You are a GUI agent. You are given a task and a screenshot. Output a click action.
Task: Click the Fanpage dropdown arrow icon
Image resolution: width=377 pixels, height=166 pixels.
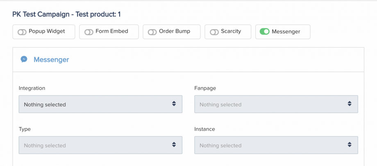pyautogui.click(x=350, y=104)
